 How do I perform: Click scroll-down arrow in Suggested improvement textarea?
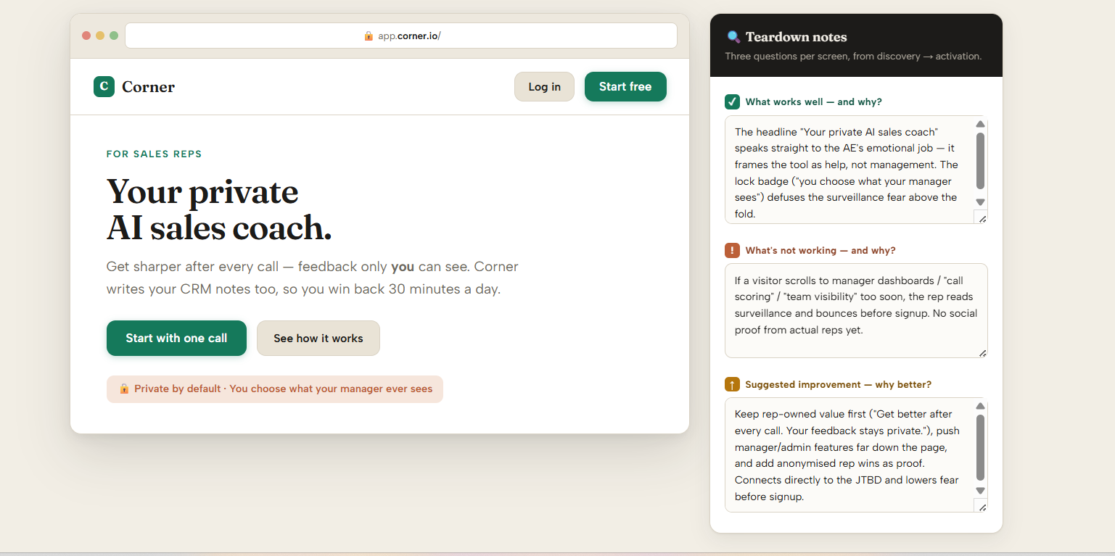(x=980, y=491)
